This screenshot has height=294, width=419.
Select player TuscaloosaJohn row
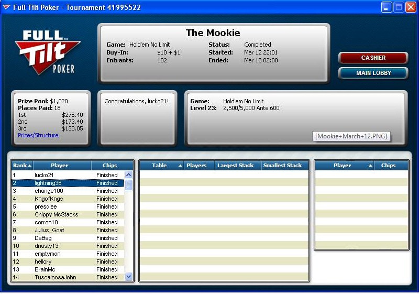tap(68, 277)
